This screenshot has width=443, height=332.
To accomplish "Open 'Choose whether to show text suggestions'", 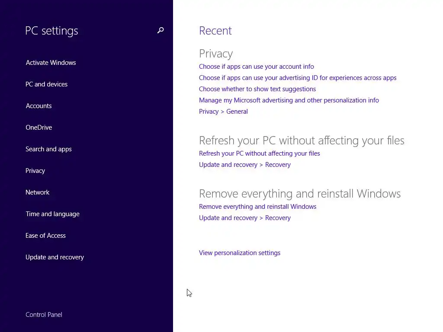I will pos(257,89).
